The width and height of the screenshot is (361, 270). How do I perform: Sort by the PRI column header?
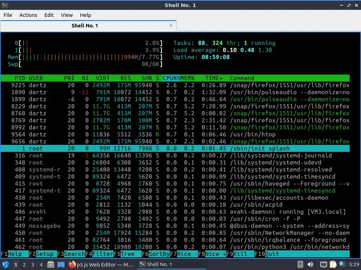pyautogui.click(x=69, y=78)
